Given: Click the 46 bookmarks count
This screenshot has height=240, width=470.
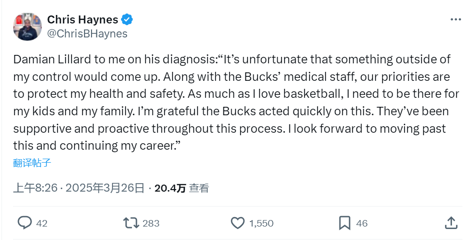Looking at the screenshot, I should [361, 223].
